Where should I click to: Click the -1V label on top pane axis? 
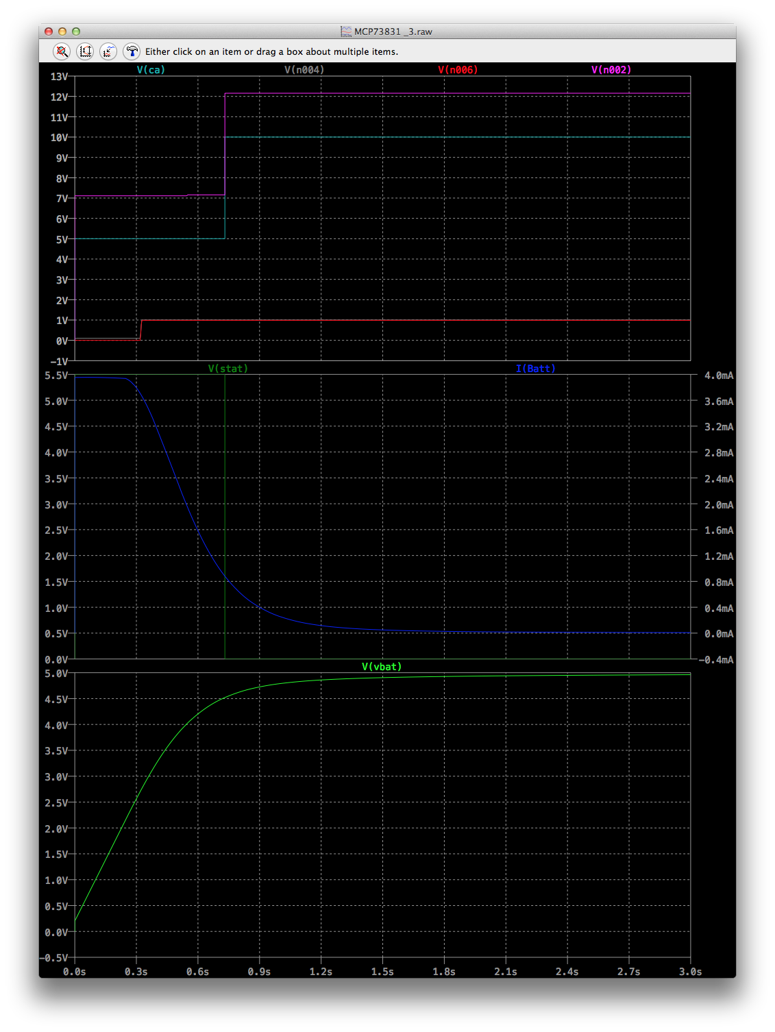click(x=59, y=361)
